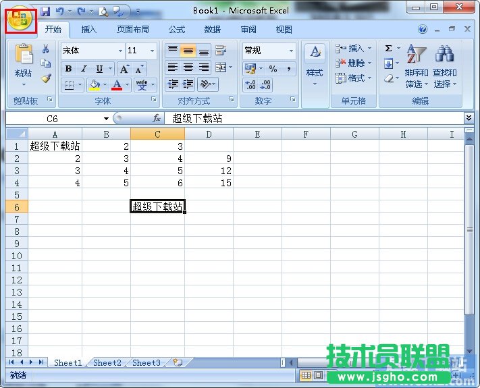
Task: Apply comma style number format
Action: (289, 69)
